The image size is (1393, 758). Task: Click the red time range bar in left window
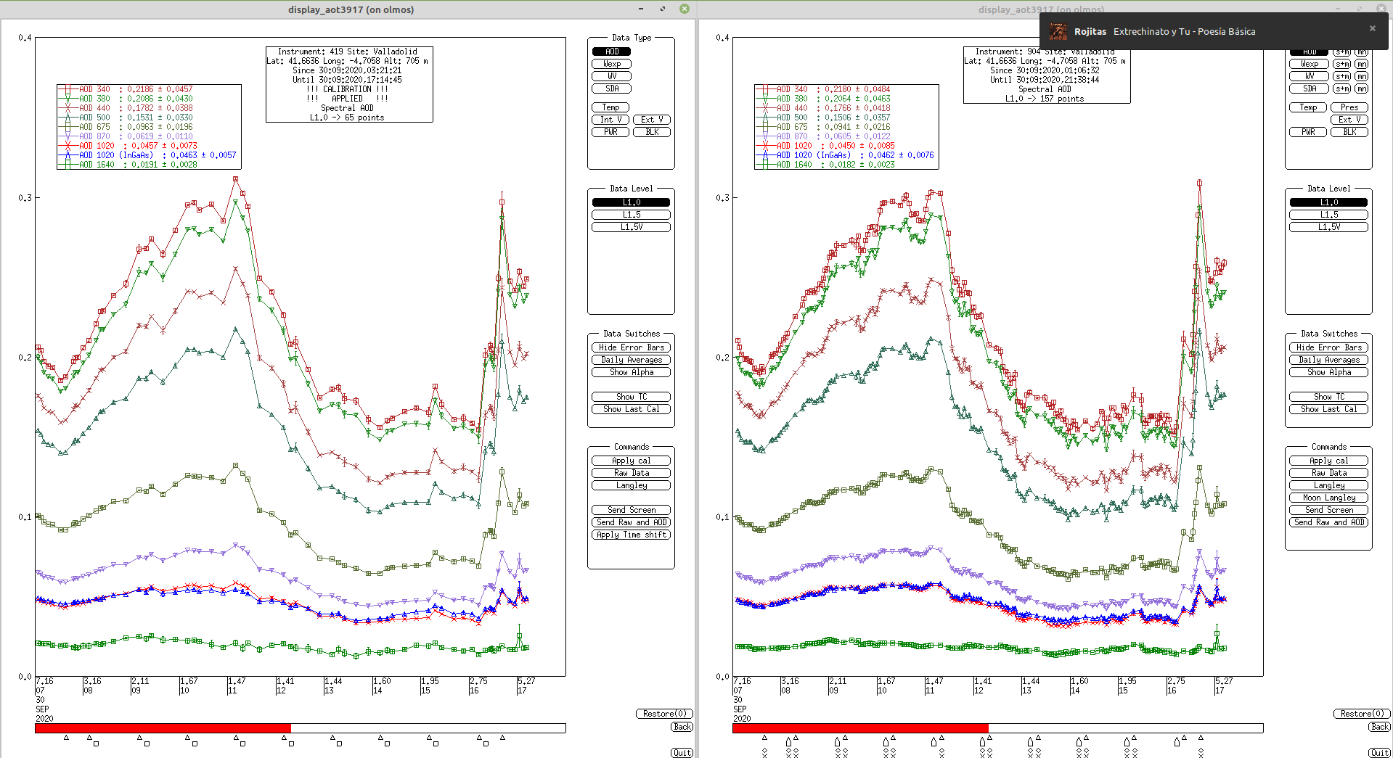[163, 728]
